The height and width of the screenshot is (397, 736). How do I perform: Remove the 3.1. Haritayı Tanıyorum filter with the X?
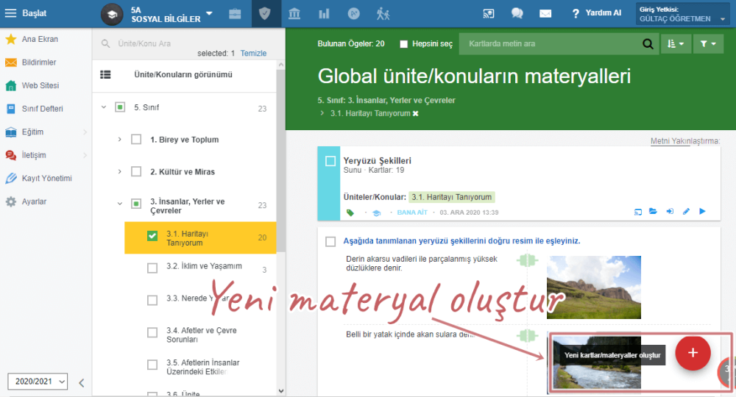(415, 113)
